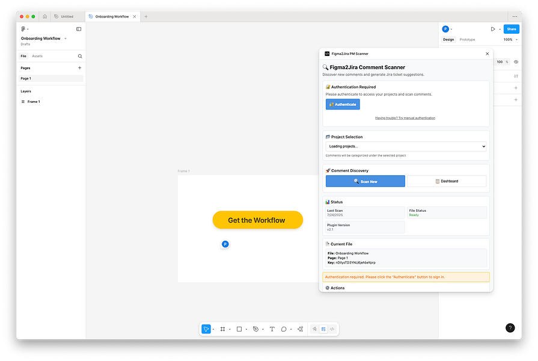
Task: Expand the Onboarding Workflow title chevron
Action: pyautogui.click(x=66, y=38)
